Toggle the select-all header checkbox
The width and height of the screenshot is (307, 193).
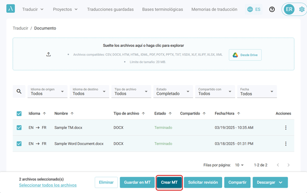point(19,114)
